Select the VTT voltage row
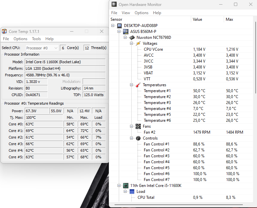The image size is (257, 208). click(181, 79)
